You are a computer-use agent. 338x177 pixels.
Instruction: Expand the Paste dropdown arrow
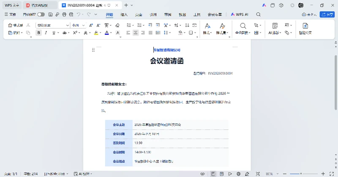coord(22,33)
